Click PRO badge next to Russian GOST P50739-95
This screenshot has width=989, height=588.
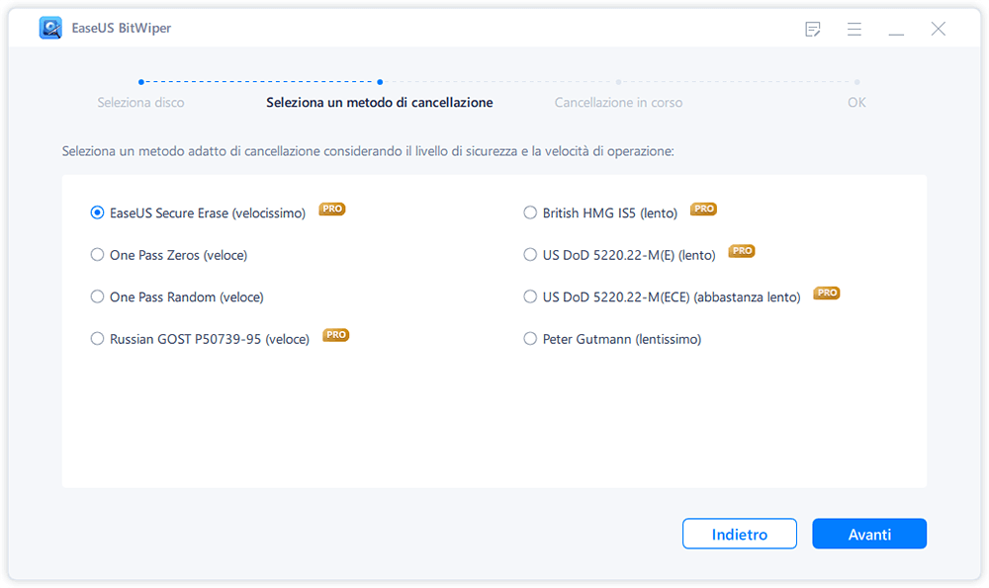pyautogui.click(x=335, y=335)
